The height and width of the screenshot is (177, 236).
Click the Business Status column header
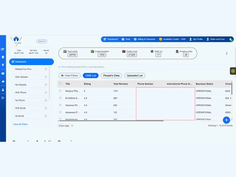coord(204,84)
